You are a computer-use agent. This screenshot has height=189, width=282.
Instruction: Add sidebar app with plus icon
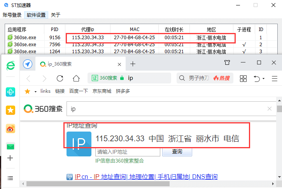[10, 158]
